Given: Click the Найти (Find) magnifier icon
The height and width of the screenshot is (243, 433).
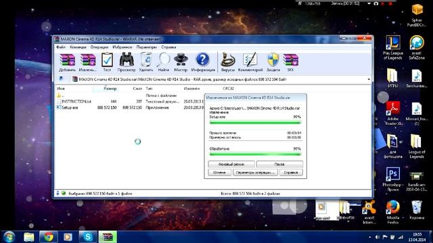Looking at the screenshot, I should click(x=164, y=63).
